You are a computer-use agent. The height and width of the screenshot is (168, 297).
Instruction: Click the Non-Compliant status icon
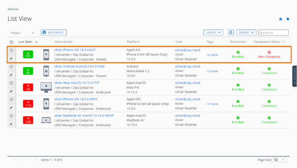(269, 52)
